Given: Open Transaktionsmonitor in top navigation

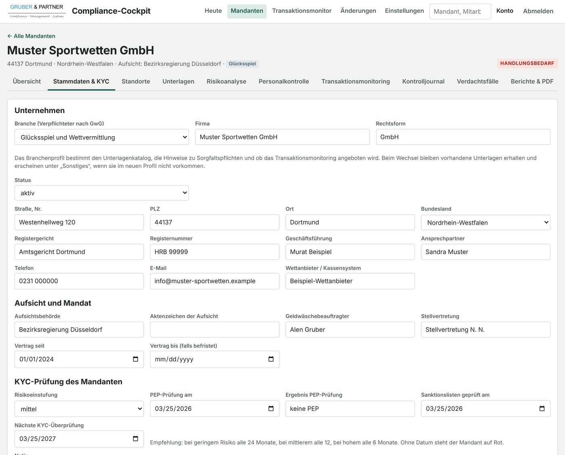Looking at the screenshot, I should click(302, 11).
